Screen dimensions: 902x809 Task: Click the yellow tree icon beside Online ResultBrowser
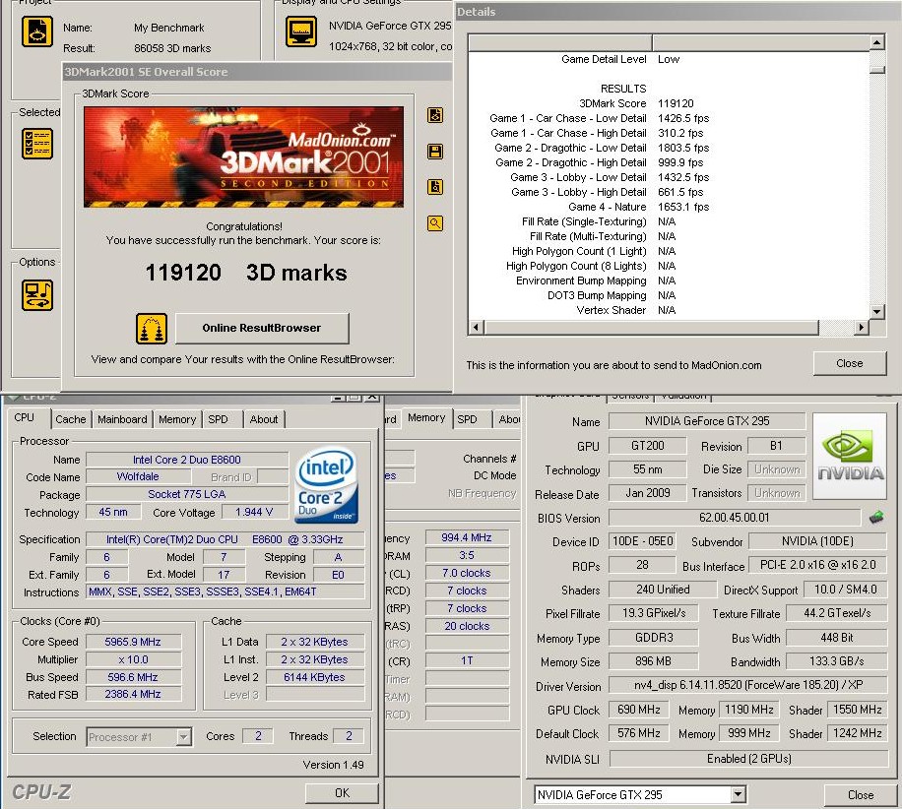(152, 329)
